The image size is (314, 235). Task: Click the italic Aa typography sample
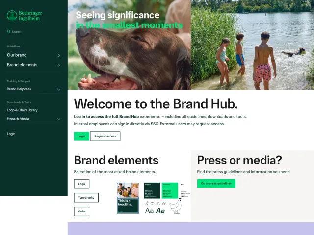coord(160,211)
